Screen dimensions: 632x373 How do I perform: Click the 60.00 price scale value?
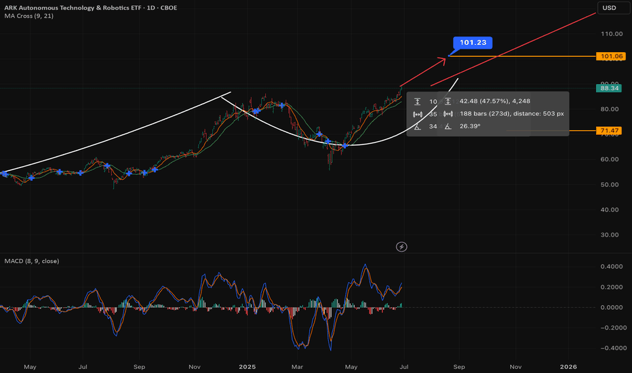[610, 159]
